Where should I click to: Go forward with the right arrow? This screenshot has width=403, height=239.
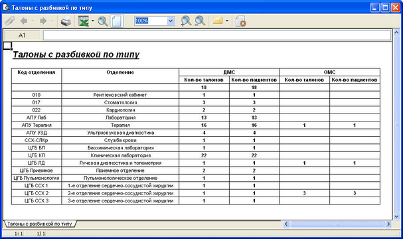pyautogui.click(x=43, y=21)
